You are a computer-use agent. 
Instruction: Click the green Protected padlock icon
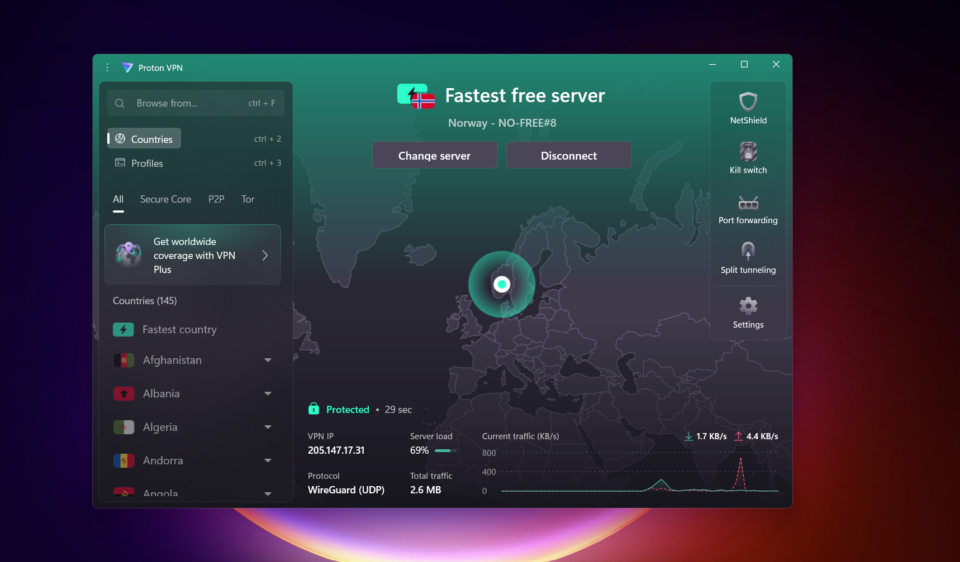pyautogui.click(x=314, y=409)
